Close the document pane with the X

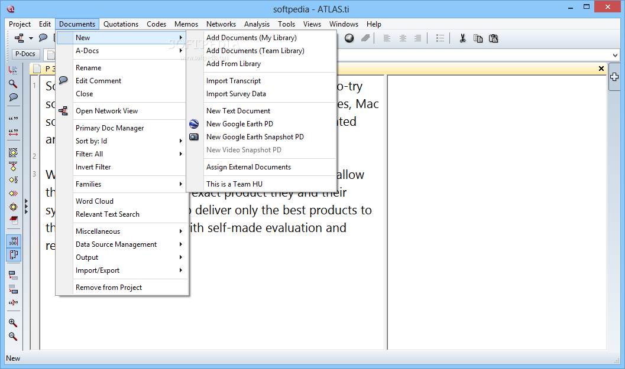coord(601,68)
